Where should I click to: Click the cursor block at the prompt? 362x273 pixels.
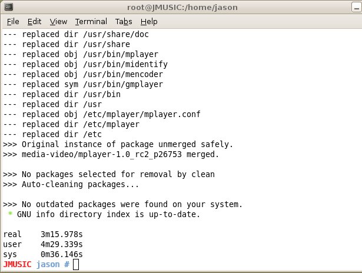(x=76, y=264)
